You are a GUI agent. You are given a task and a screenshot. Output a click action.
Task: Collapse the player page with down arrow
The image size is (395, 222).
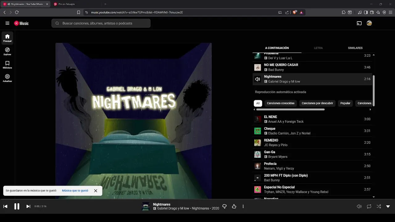pos(388,206)
